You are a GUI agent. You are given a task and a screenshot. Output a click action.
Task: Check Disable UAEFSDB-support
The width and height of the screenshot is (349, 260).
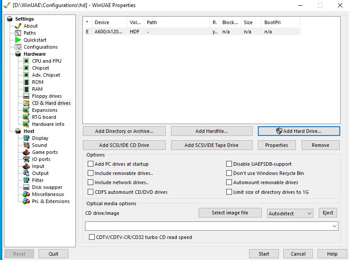coord(229,164)
